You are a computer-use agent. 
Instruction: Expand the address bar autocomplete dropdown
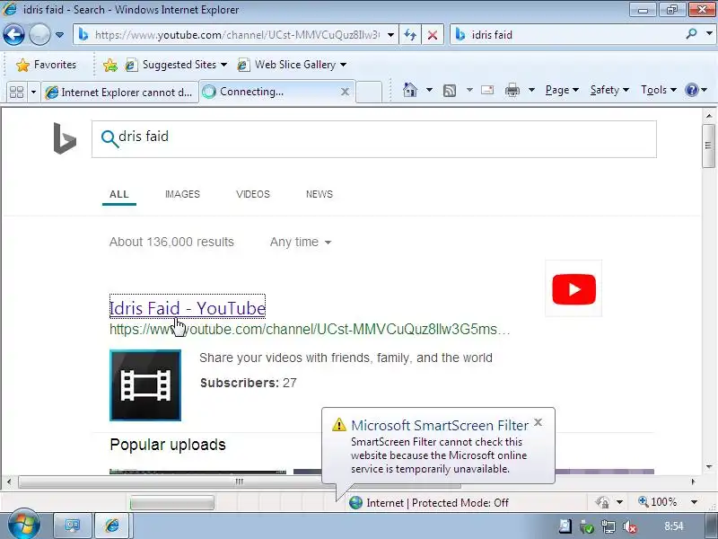pos(390,35)
